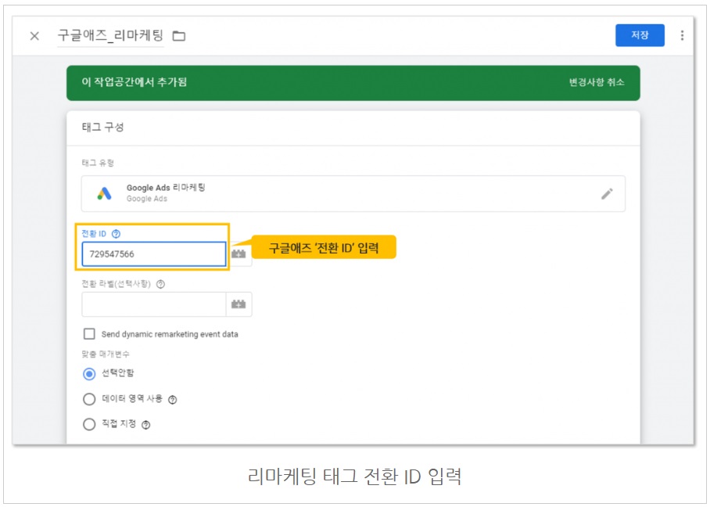Click the blue 저장 save button
The image size is (710, 507).
coord(640,35)
